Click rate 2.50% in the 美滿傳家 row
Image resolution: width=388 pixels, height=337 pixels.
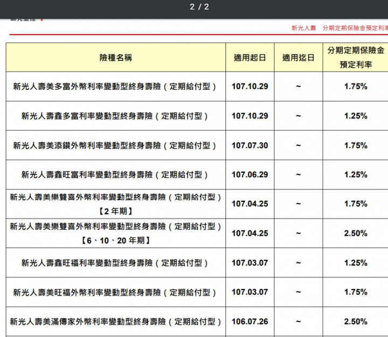point(356,321)
